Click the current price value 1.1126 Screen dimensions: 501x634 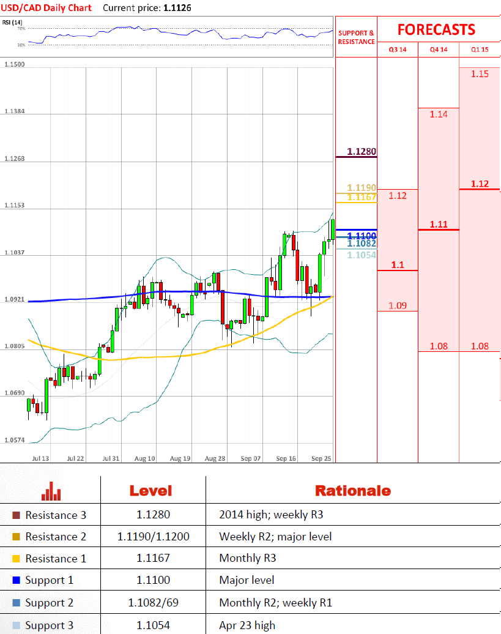(177, 8)
